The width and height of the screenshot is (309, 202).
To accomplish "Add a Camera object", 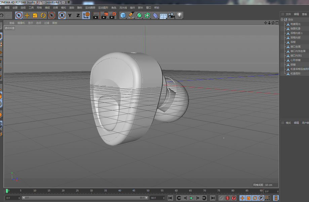I will (171, 15).
